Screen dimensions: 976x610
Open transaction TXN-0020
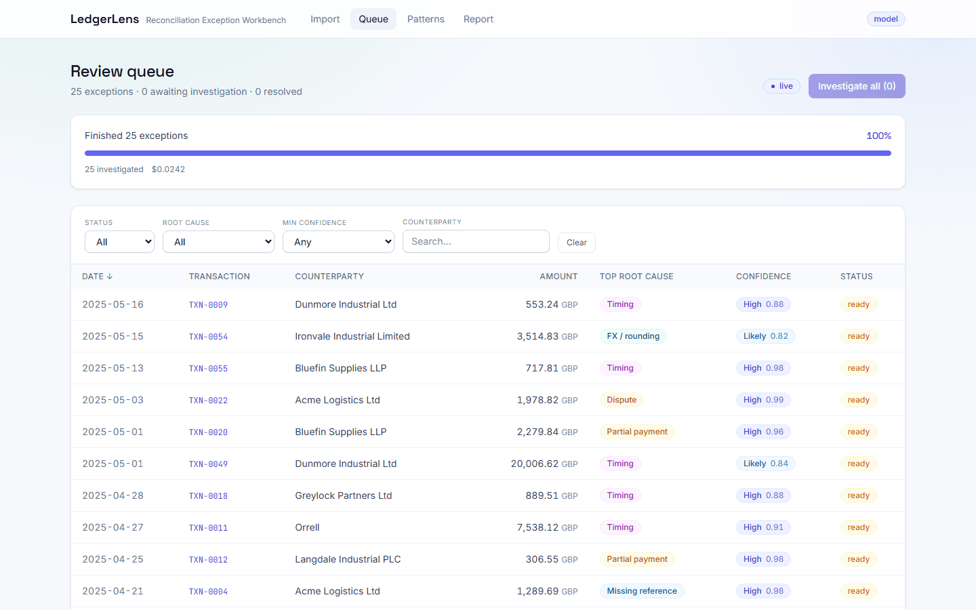208,432
